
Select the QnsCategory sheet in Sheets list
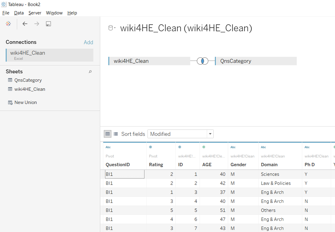pyautogui.click(x=28, y=80)
